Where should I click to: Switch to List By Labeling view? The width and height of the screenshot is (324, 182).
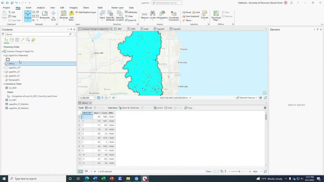tap(33, 40)
